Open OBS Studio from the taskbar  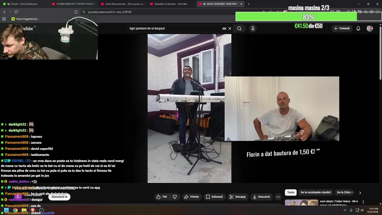tap(42, 210)
